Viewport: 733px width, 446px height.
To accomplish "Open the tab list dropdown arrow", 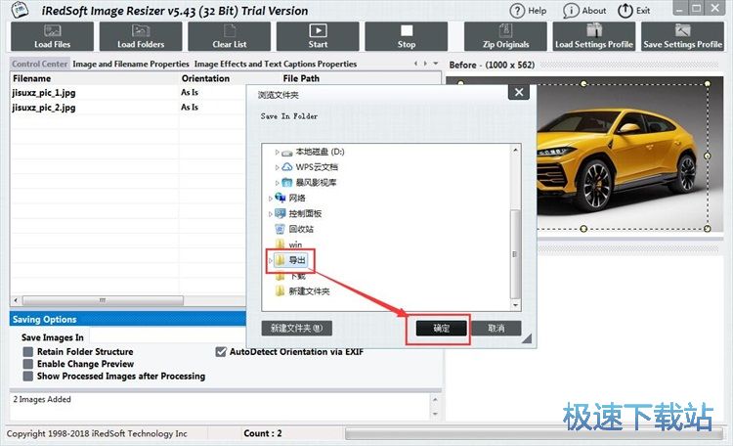I will [436, 64].
